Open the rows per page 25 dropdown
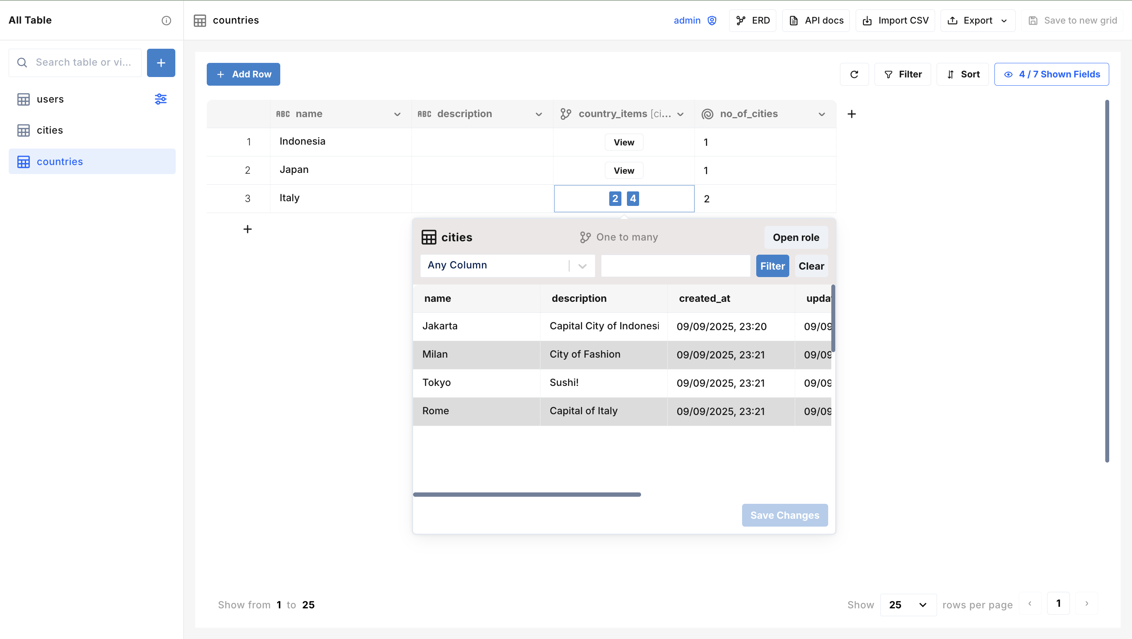 (x=908, y=605)
